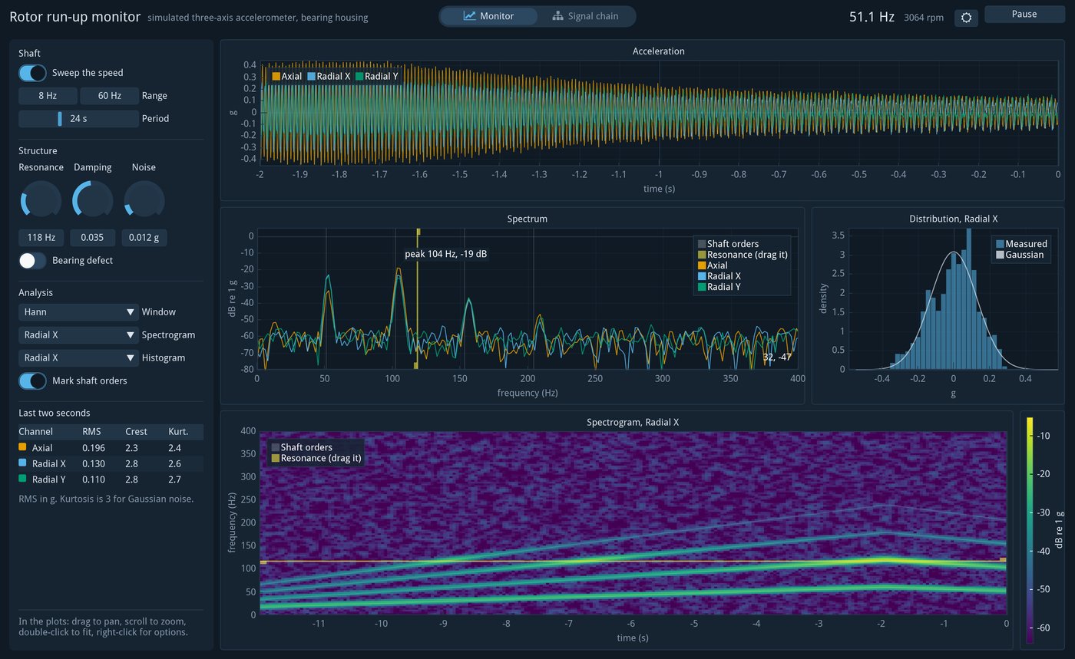Click the 0.035 damping value field
Screen dimensions: 1075x659
click(92, 238)
